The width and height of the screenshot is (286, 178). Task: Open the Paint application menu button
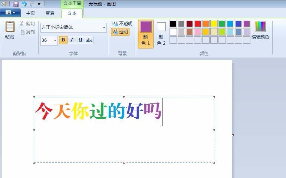[10, 13]
